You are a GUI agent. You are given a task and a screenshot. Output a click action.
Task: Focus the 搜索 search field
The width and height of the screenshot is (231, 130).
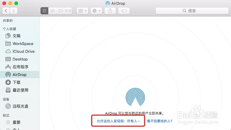pyautogui.click(x=192, y=11)
